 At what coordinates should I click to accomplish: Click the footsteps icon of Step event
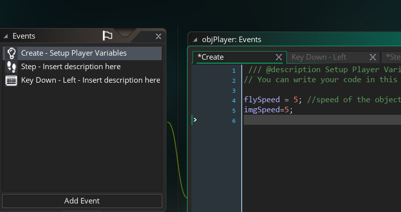click(12, 67)
